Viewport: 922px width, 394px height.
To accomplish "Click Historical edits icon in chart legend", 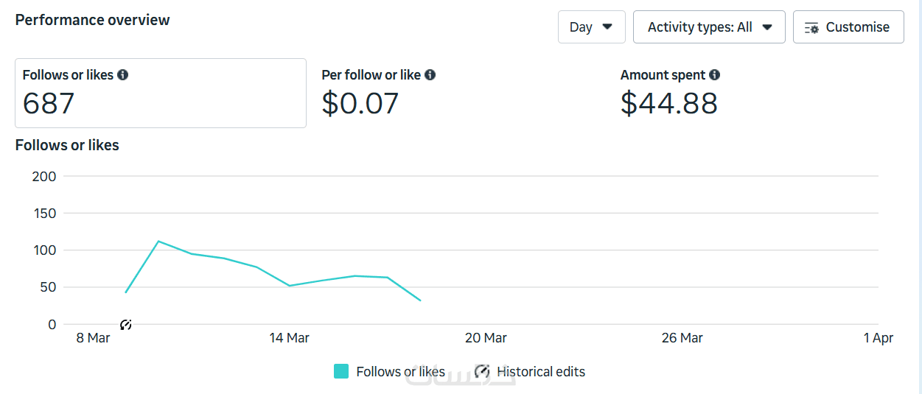I will coord(482,371).
